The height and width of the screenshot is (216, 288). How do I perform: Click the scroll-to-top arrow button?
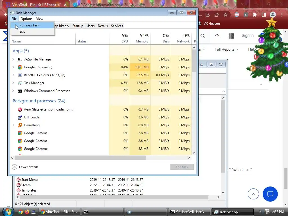pyautogui.click(x=253, y=194)
